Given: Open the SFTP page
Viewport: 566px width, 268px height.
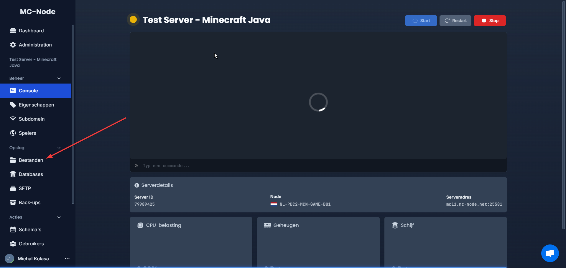Looking at the screenshot, I should click(35, 188).
